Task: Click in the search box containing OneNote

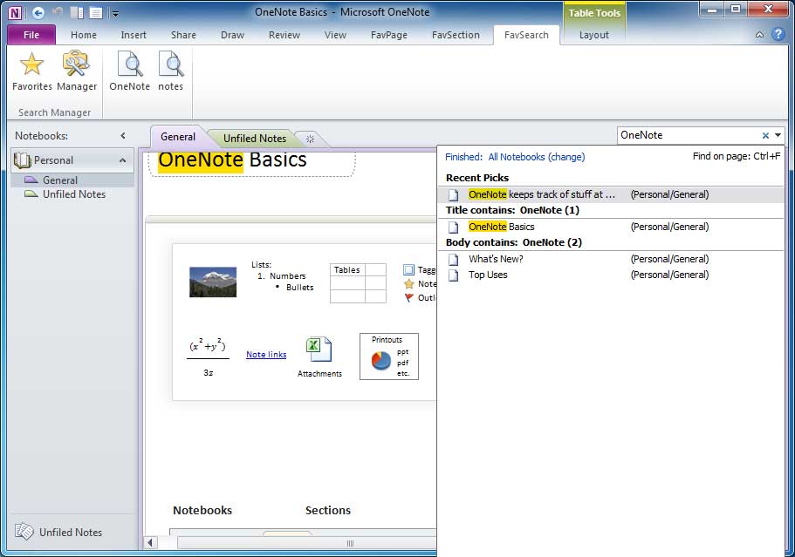Action: coord(689,135)
